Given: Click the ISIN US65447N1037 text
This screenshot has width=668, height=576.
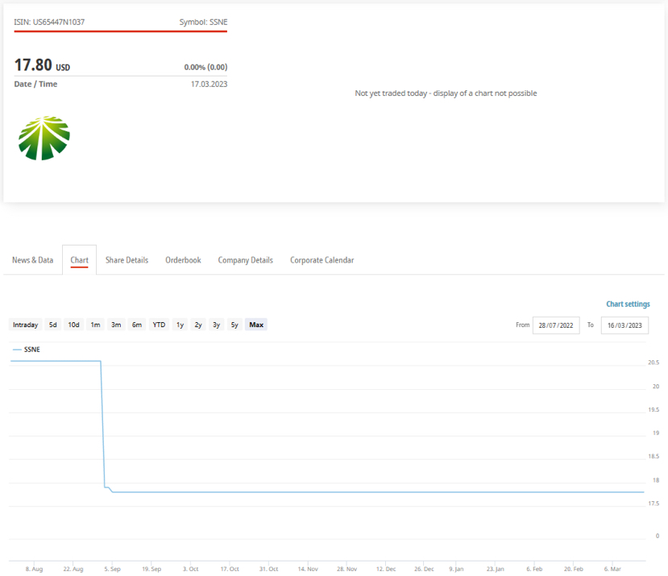Looking at the screenshot, I should point(49,23).
